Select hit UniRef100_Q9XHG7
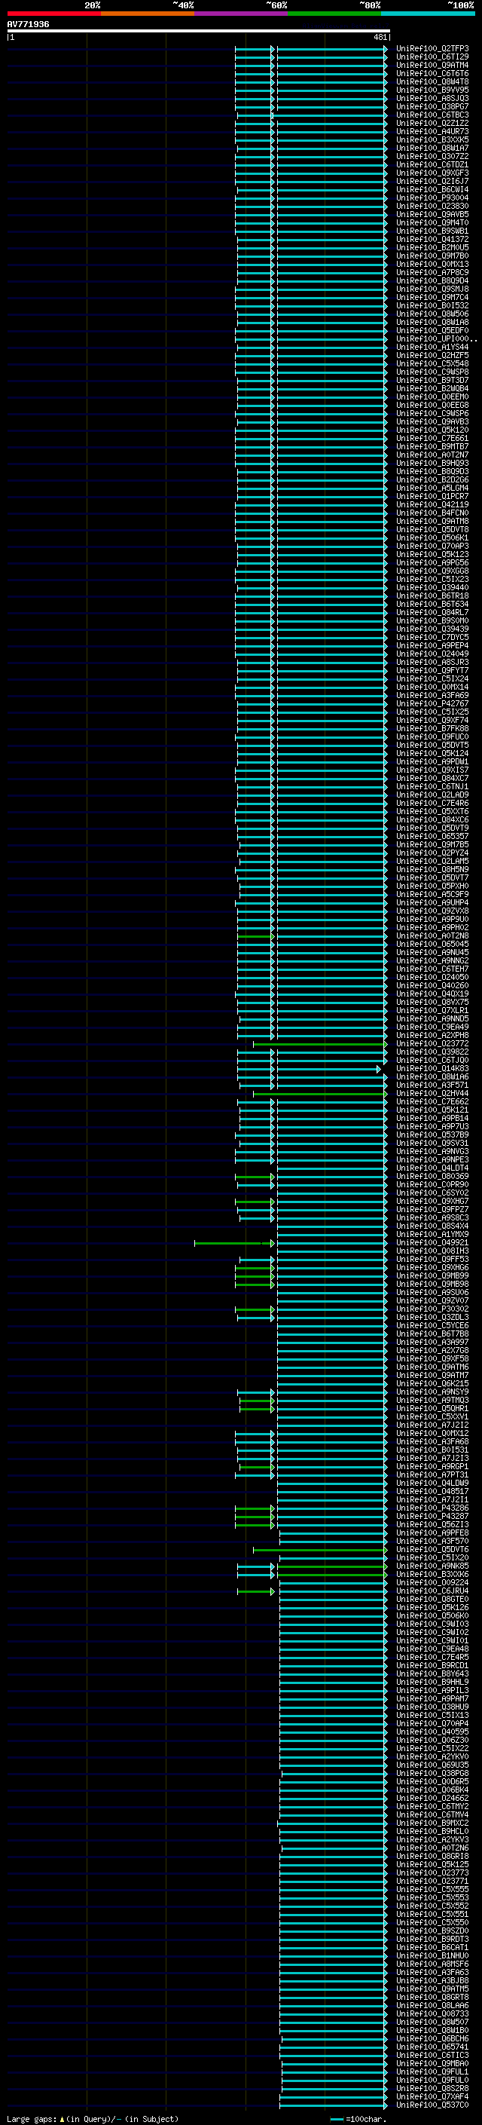This screenshot has width=482, height=2125. 432,1201
